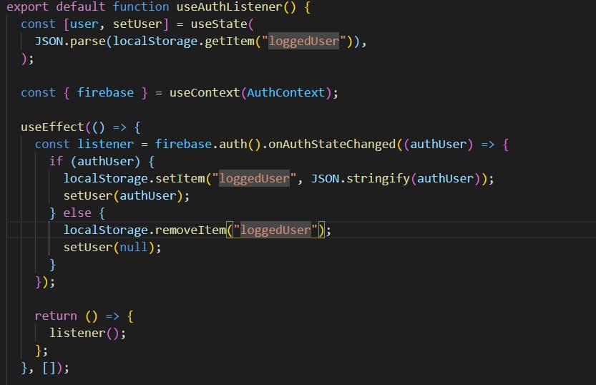Image resolution: width=596 pixels, height=385 pixels.
Task: Click AuthContext inside useContext
Action: 286,93
